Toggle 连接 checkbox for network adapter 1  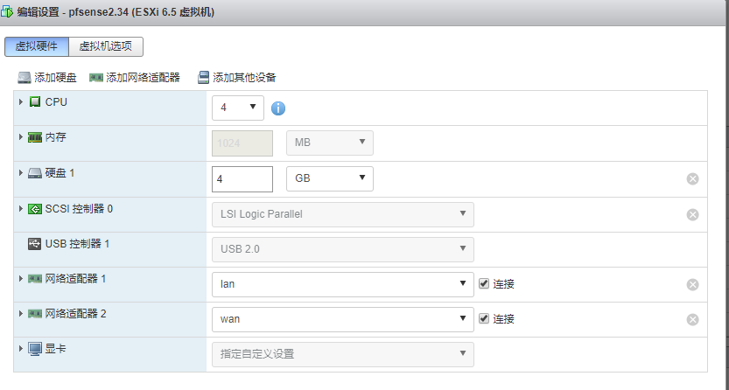point(484,284)
